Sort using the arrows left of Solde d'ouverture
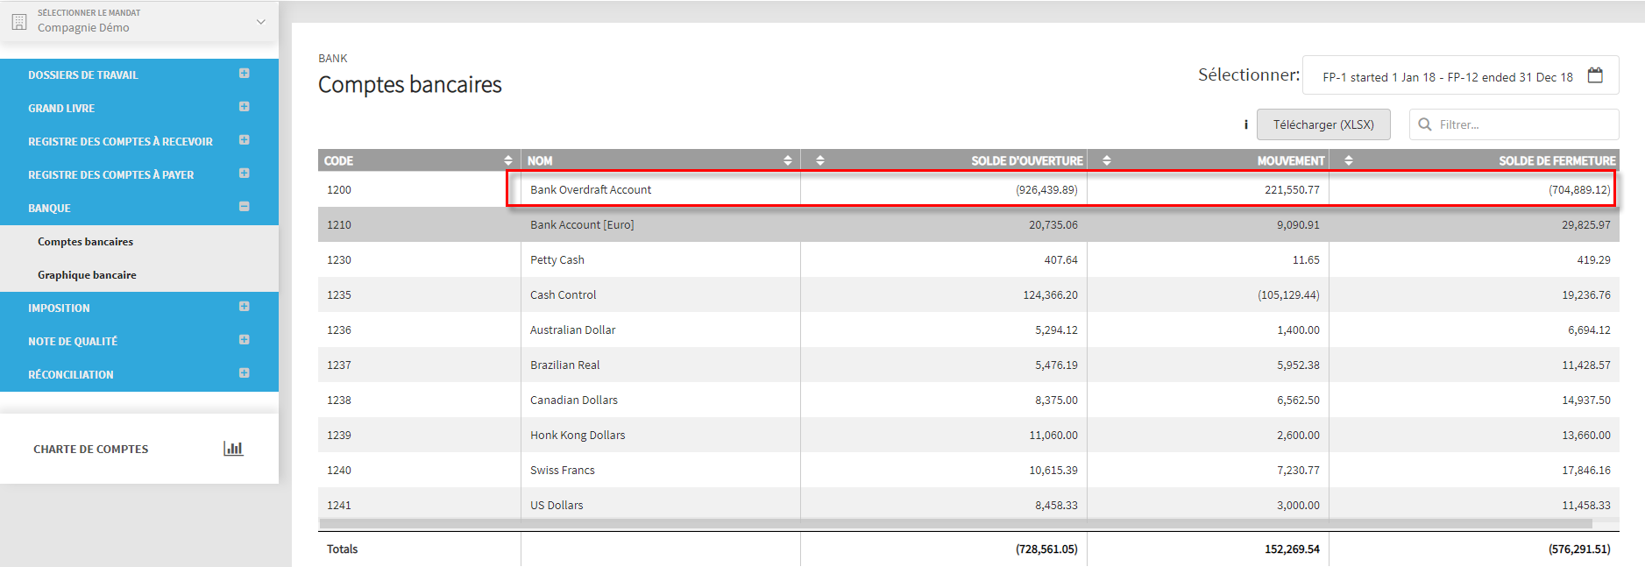This screenshot has width=1645, height=567. 819,160
